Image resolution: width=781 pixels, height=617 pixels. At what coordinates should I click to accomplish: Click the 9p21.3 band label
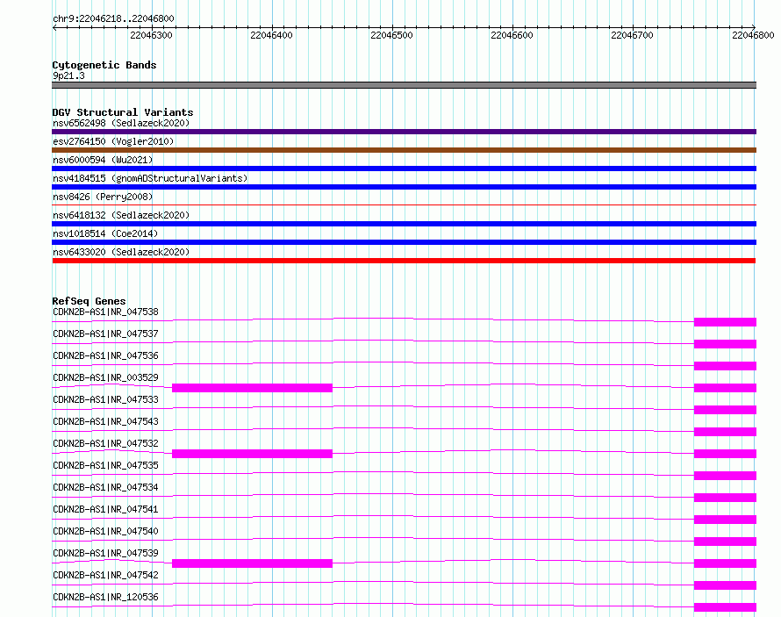point(68,75)
